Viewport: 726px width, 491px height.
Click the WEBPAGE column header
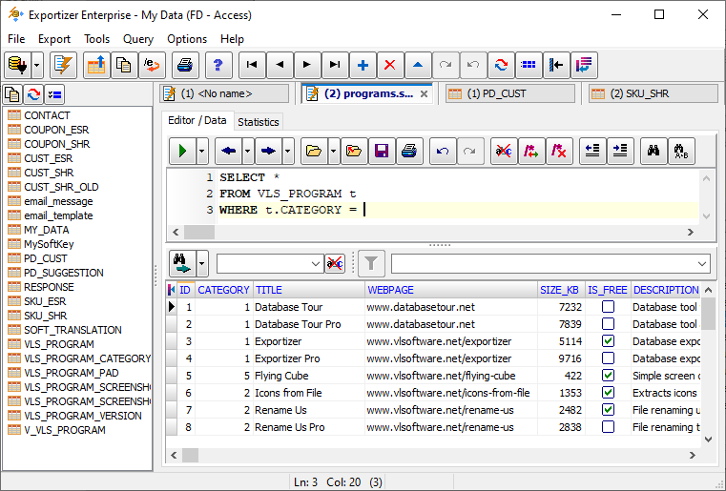[450, 290]
